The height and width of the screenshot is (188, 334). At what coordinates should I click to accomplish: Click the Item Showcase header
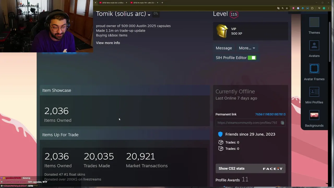[x=125, y=90]
